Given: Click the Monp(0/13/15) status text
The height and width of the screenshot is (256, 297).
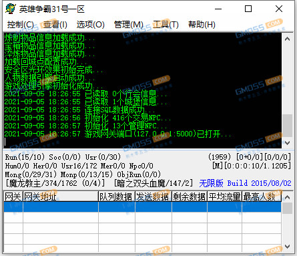Looking at the screenshot, I should (x=87, y=174).
